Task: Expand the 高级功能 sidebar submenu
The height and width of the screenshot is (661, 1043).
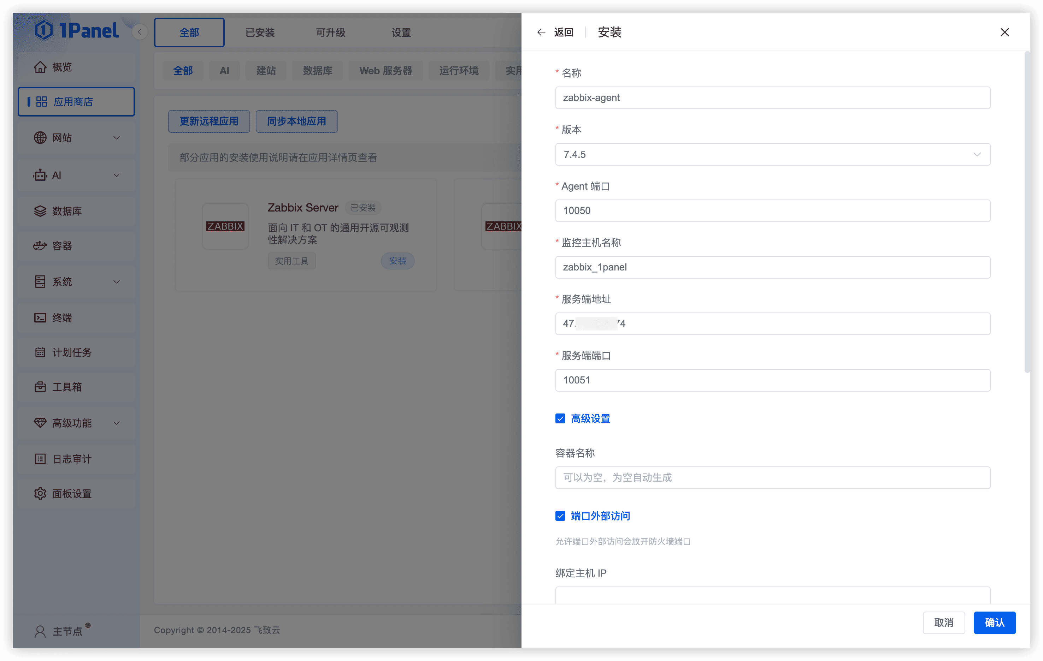Action: 117,423
